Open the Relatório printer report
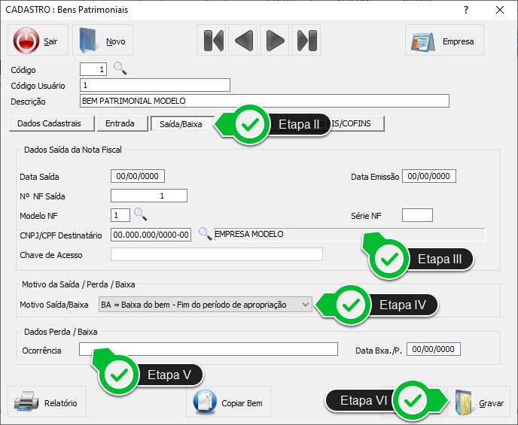The image size is (518, 425). pyautogui.click(x=47, y=402)
